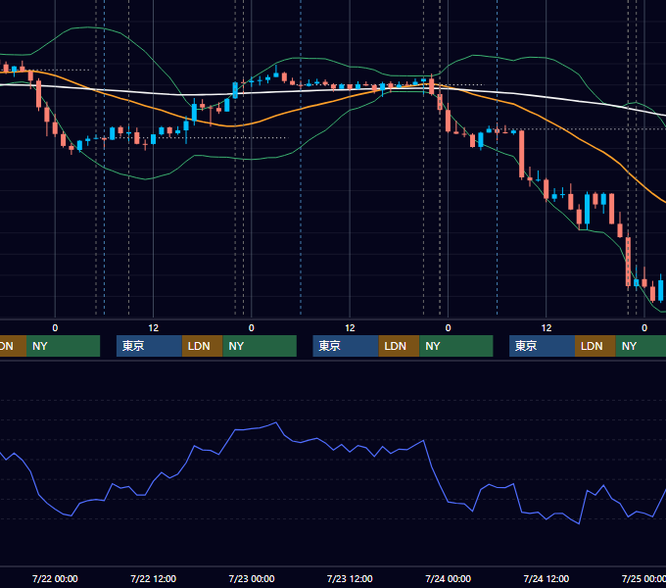666x588 pixels.
Task: Select the hour label 0 above 7/23 00:00
Action: 252,328
